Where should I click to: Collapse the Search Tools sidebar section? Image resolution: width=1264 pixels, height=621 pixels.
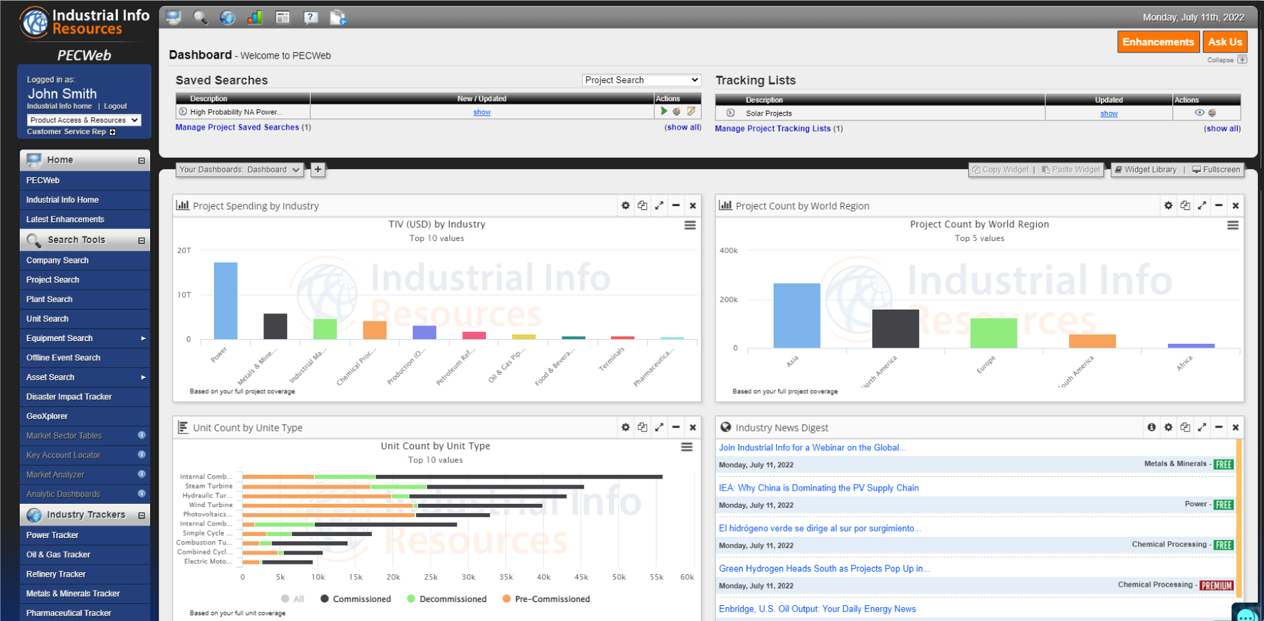[x=142, y=241]
